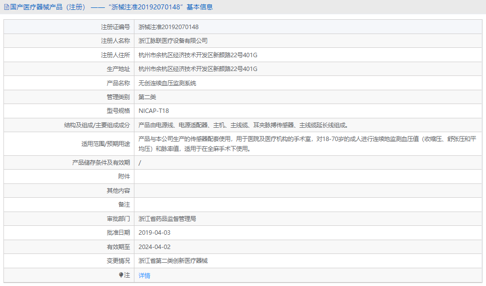Image resolution: width=486 pixels, height=286 pixels.
Task: Click the 附件 label
Action: coord(124,177)
